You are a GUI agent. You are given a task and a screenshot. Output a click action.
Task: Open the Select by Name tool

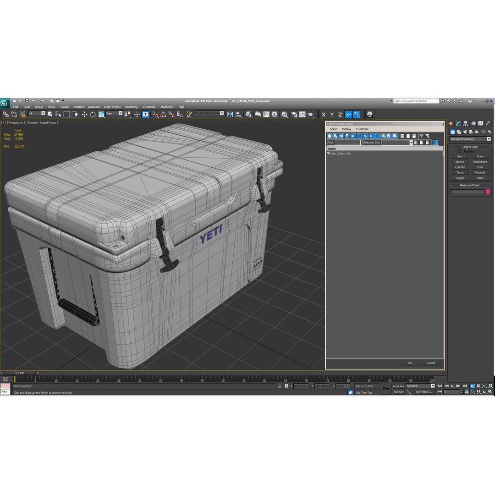click(x=58, y=114)
